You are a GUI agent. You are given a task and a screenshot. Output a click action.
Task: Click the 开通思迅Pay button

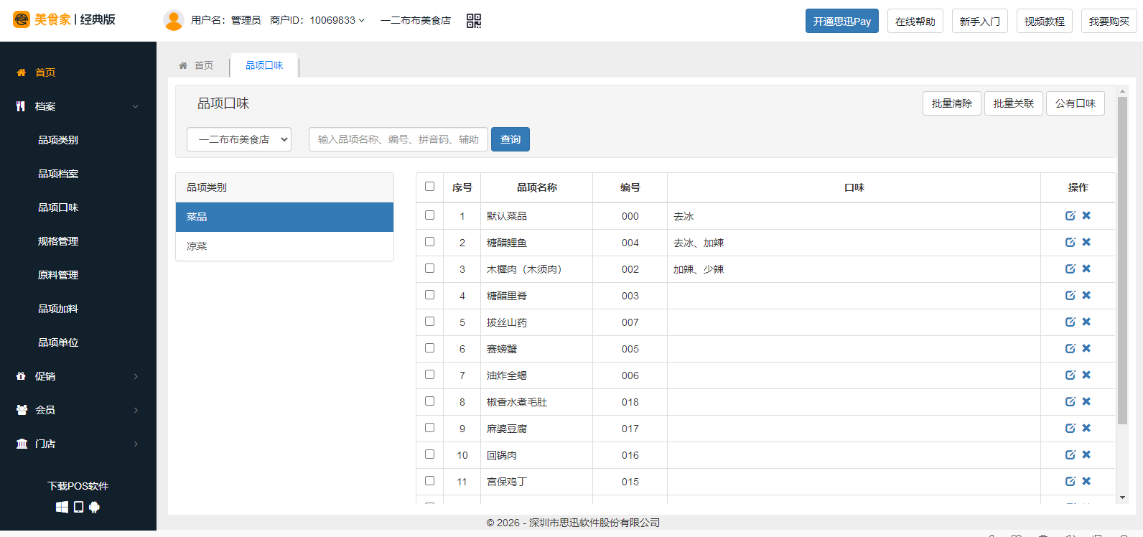[x=842, y=21]
